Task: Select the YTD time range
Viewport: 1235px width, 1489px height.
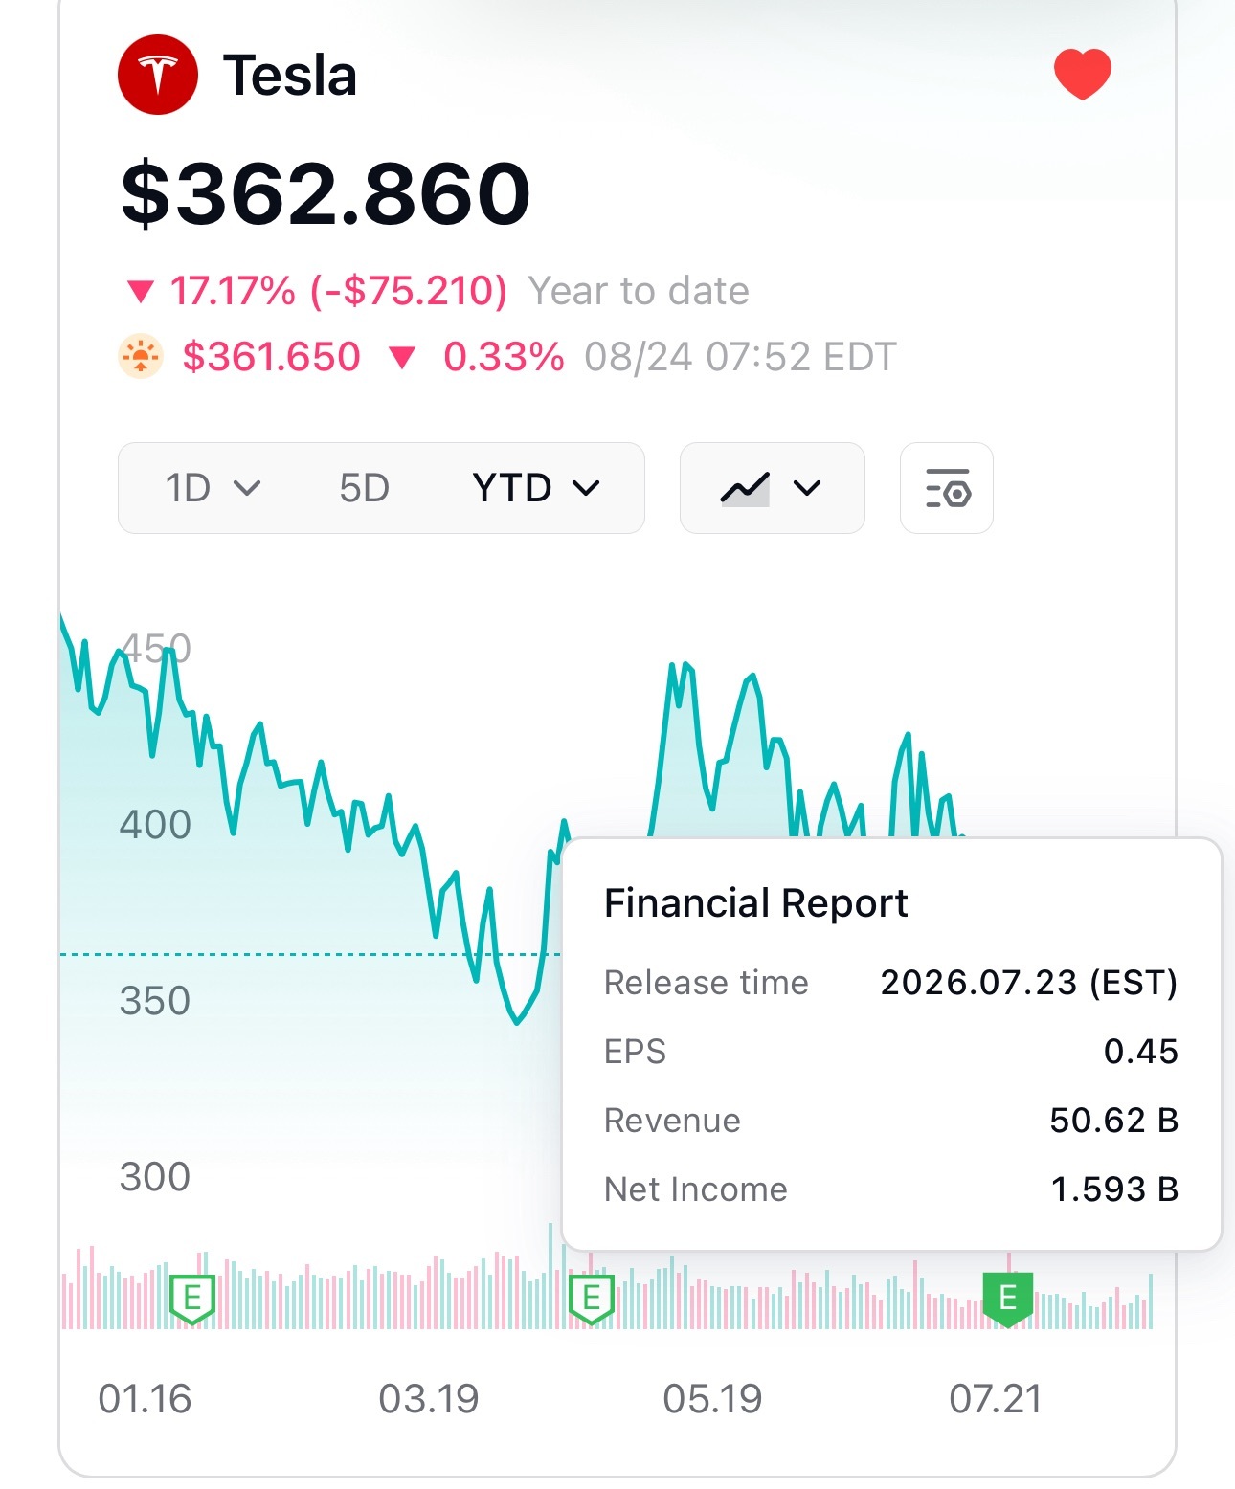Action: [512, 488]
